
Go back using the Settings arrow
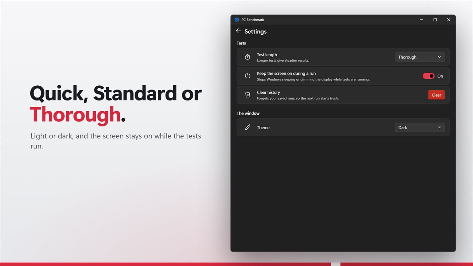(238, 31)
